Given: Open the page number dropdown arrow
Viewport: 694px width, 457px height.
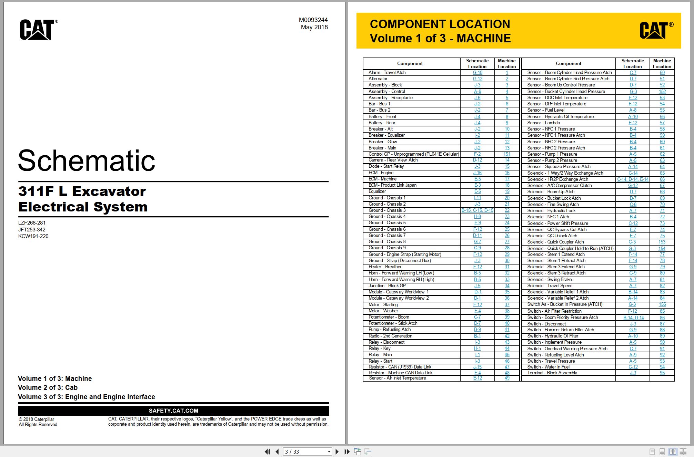Looking at the screenshot, I should [329, 451].
